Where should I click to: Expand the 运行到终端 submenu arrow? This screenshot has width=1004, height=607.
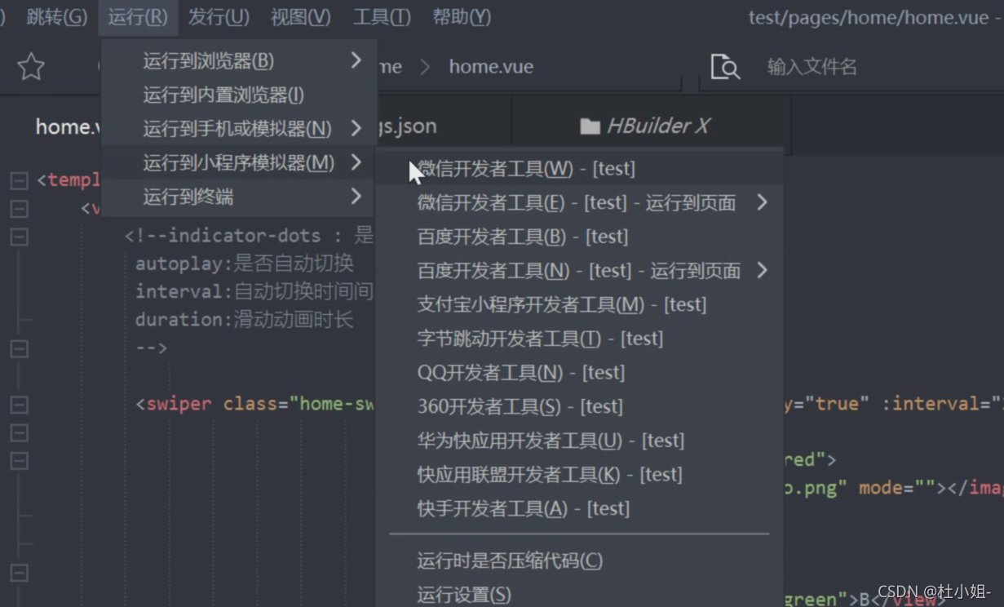pos(356,197)
